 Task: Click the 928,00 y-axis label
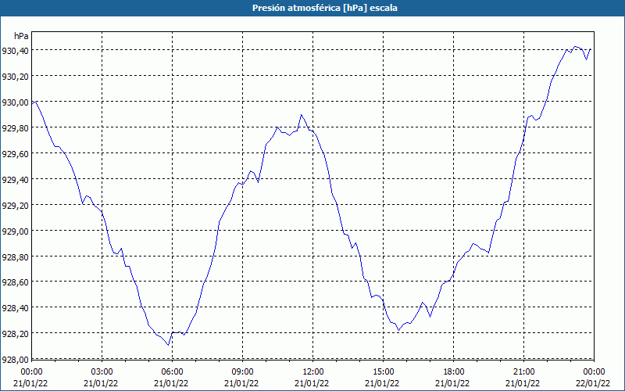pos(15,359)
